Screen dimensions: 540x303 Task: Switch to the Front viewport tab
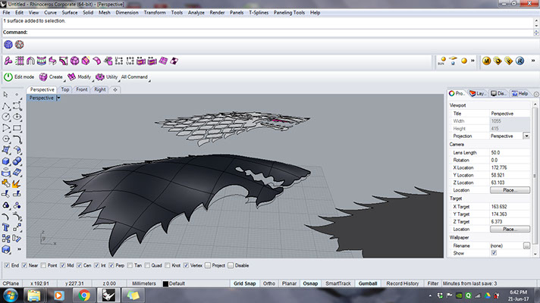point(82,89)
